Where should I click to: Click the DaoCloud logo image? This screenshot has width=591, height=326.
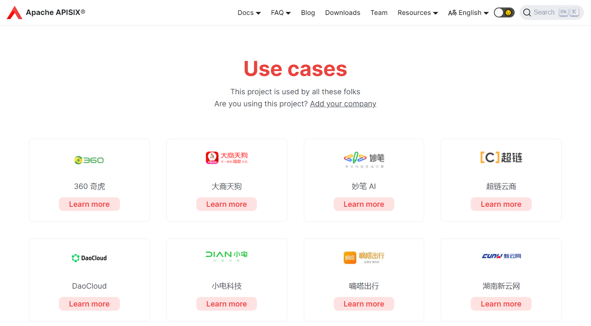click(x=89, y=258)
